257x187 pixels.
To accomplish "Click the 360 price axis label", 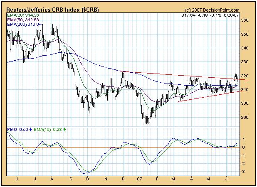I will pyautogui.click(x=245, y=20).
